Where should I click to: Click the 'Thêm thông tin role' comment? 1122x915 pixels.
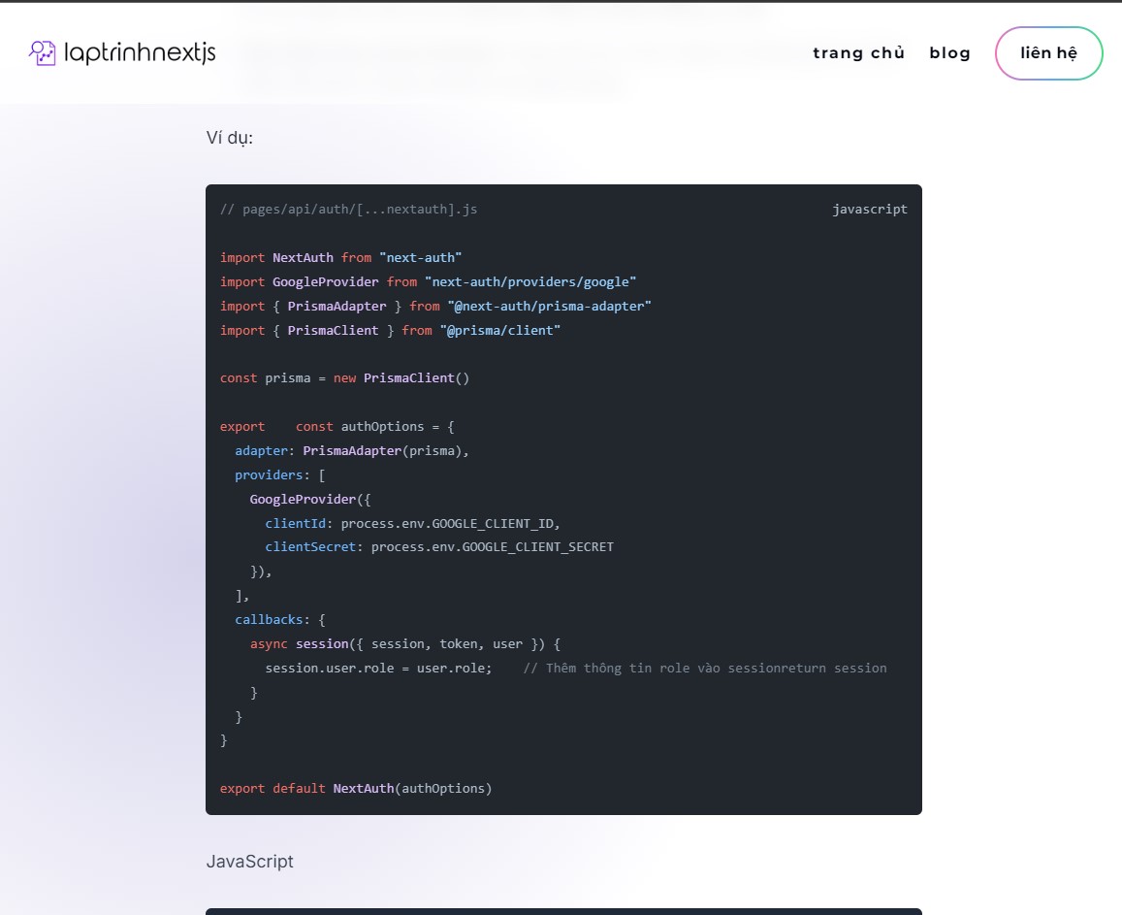point(705,668)
